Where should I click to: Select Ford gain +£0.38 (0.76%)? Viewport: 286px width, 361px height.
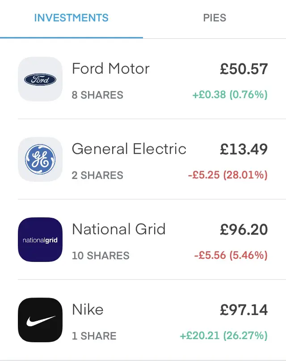(x=230, y=95)
